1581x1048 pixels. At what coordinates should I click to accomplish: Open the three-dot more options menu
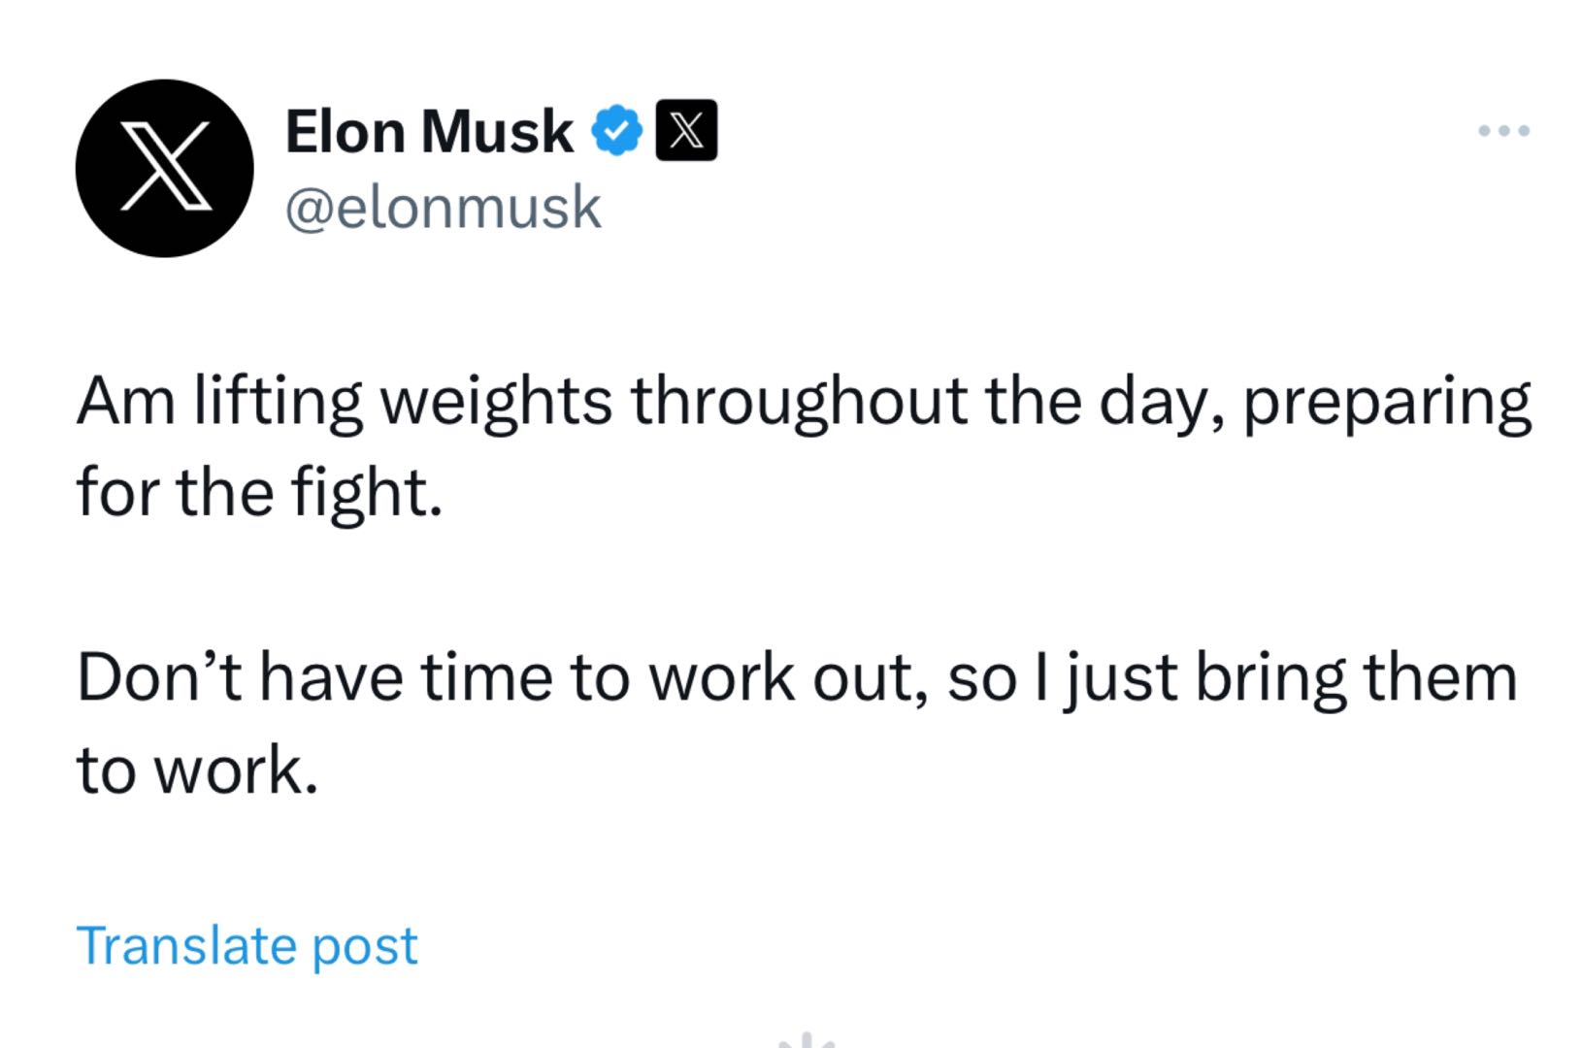[1503, 130]
